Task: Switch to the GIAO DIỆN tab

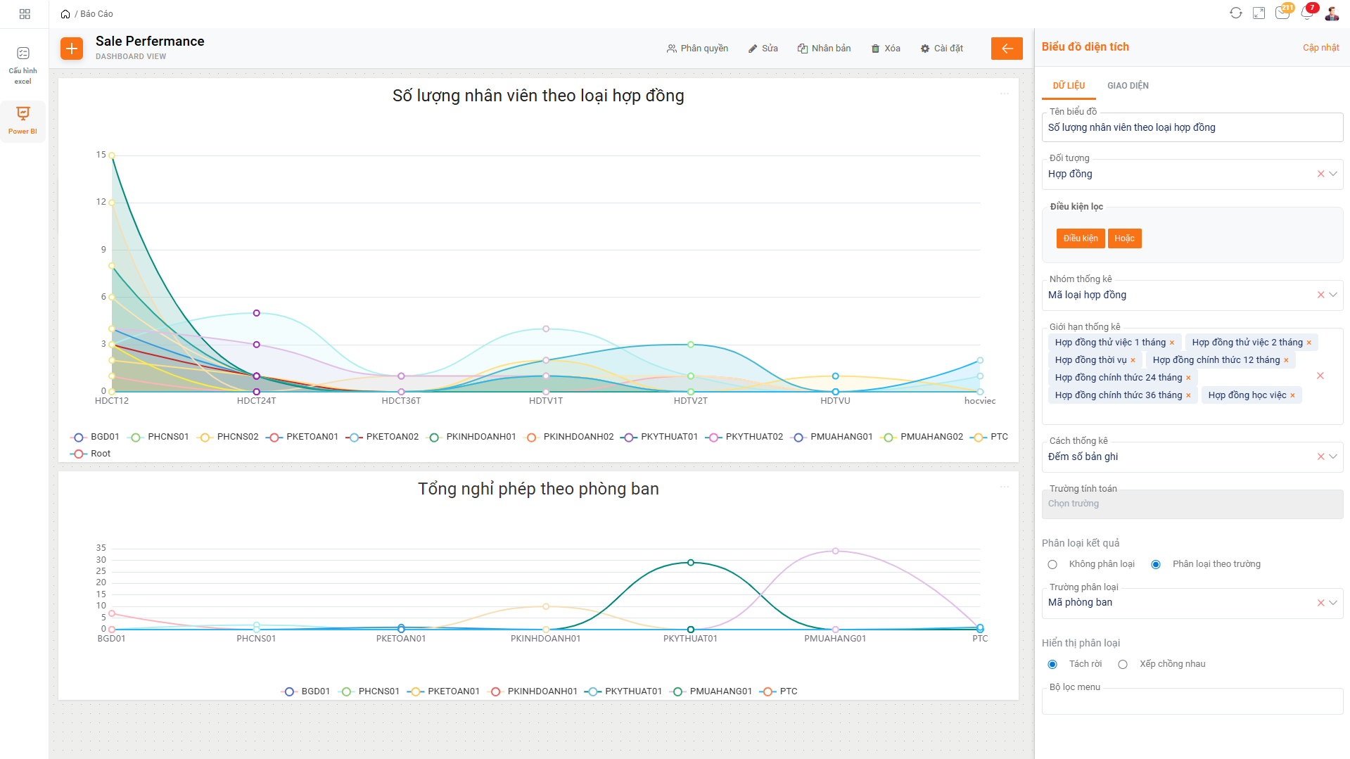Action: tap(1128, 86)
